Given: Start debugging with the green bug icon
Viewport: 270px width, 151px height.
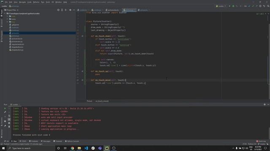Looking at the screenshot, I should [x=233, y=6].
